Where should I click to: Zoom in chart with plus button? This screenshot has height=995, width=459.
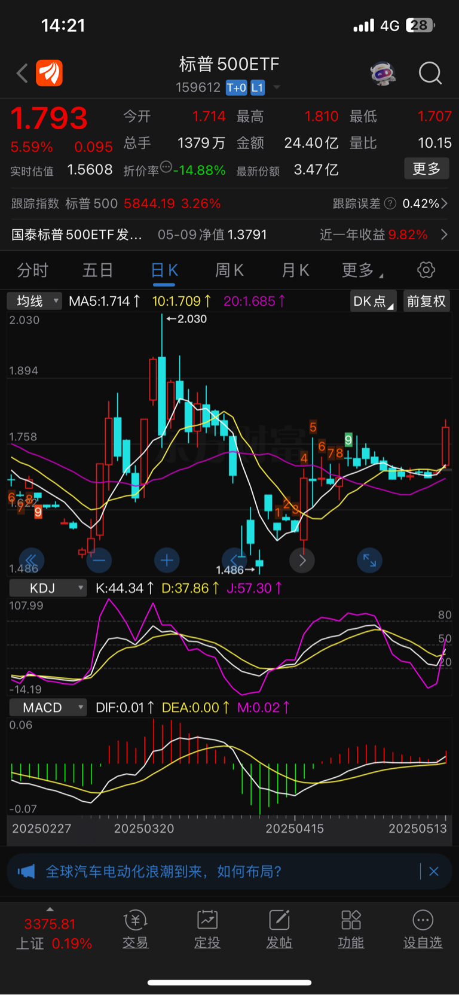click(167, 560)
